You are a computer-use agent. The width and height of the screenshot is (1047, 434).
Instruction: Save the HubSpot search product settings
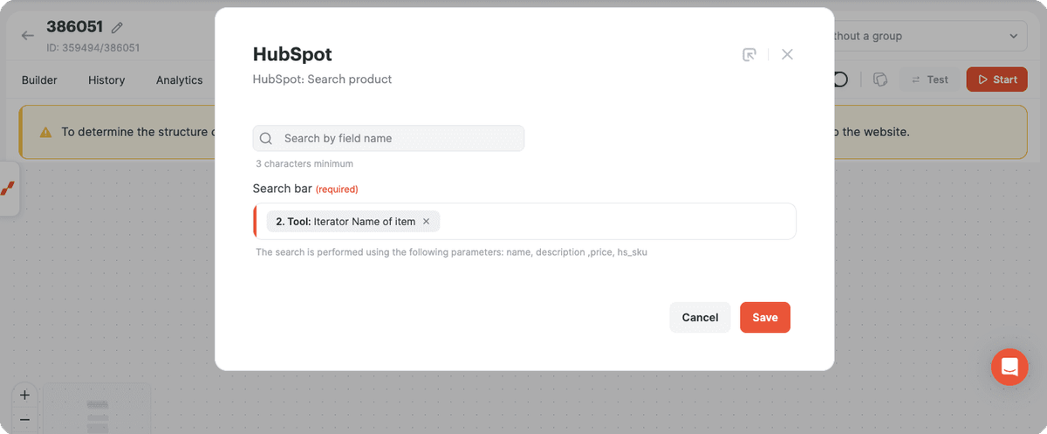[765, 317]
